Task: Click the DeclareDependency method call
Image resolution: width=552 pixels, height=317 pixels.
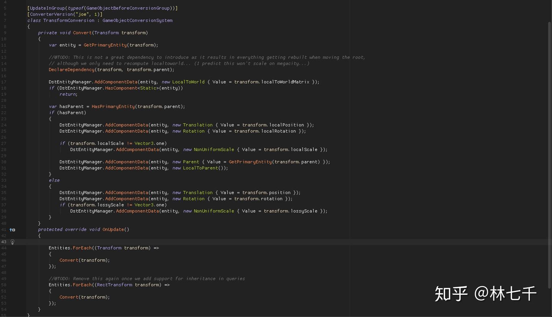Action: 71,69
